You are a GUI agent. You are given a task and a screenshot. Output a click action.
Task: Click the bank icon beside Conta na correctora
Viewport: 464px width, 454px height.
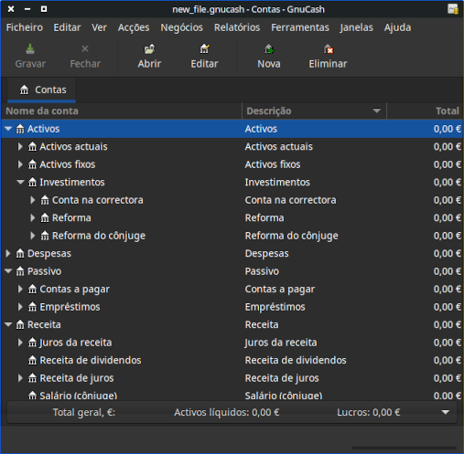[x=45, y=200]
